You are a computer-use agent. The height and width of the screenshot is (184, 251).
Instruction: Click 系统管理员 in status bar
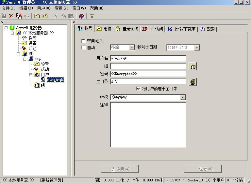point(52,180)
